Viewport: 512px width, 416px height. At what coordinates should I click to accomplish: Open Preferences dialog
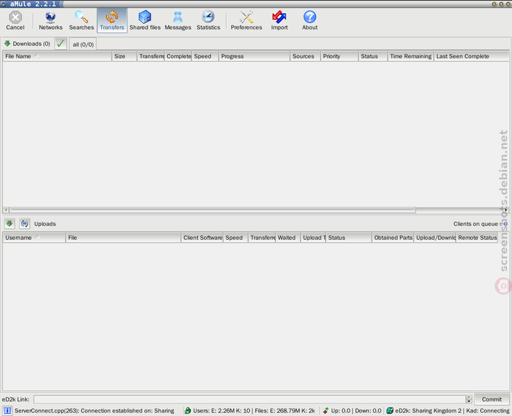click(246, 21)
